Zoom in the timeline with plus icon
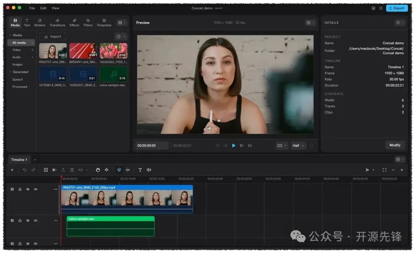This screenshot has height=253, width=415. coord(402,170)
